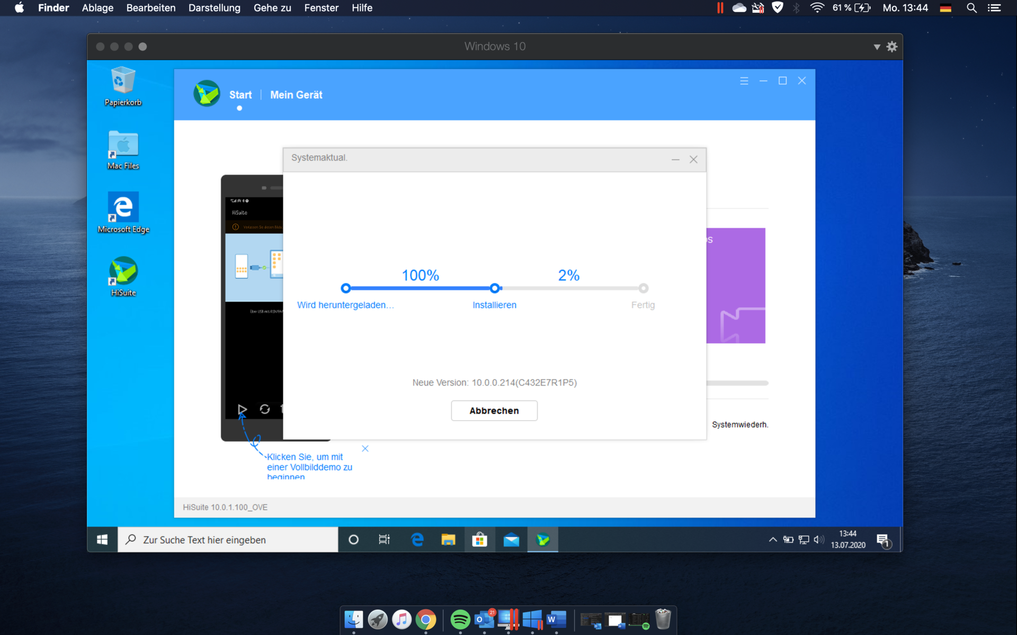
Task: Click the Parallels icon in macOS menu bar
Action: click(x=720, y=8)
